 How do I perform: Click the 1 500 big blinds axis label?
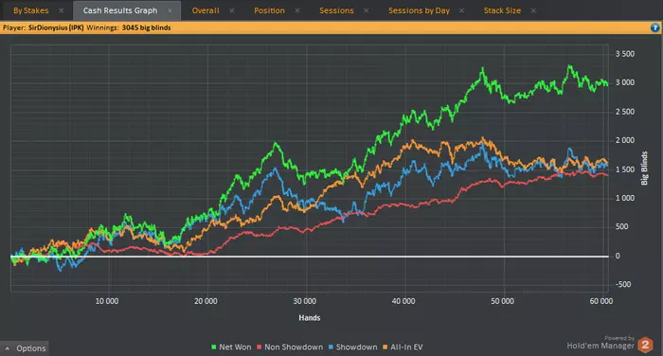click(625, 169)
